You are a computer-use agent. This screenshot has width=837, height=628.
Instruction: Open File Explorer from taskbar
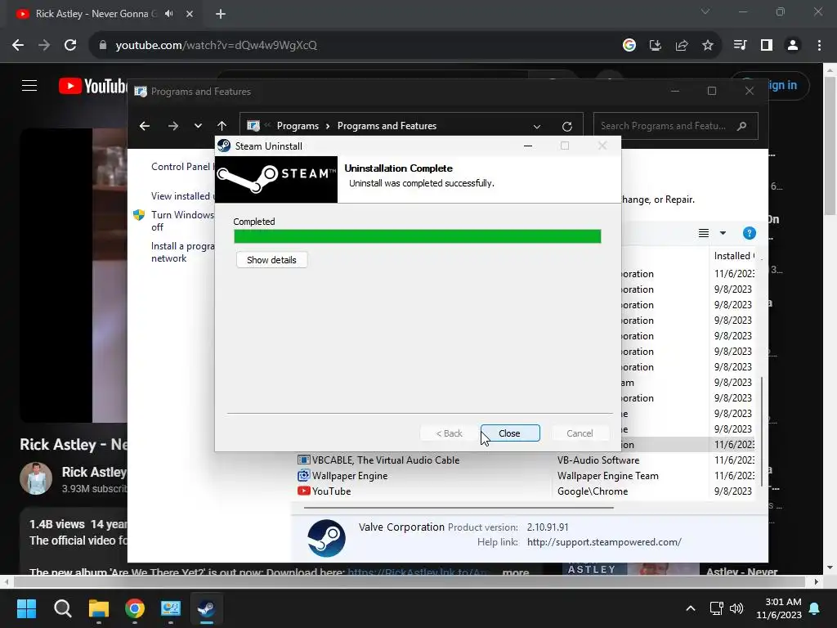(99, 608)
